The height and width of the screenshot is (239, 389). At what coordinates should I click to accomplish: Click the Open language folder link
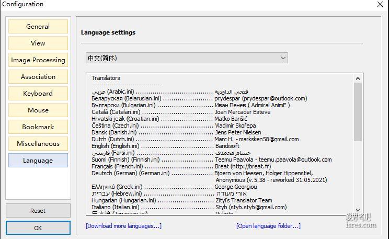click(x=268, y=226)
